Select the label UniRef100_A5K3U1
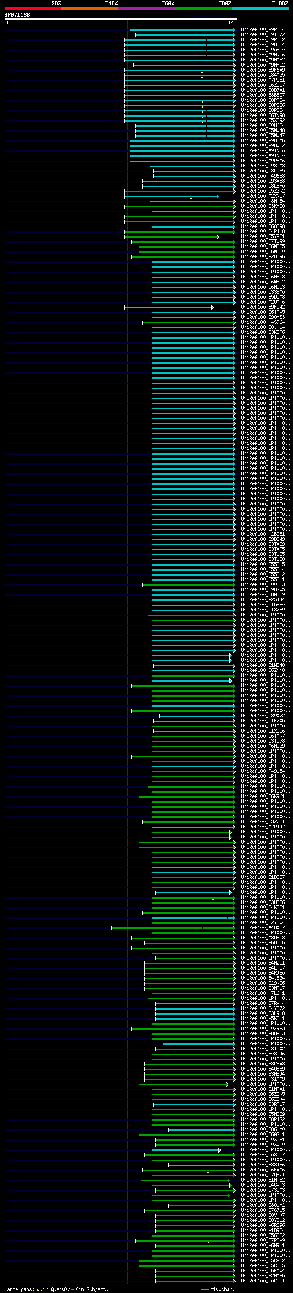 (x=263, y=1018)
